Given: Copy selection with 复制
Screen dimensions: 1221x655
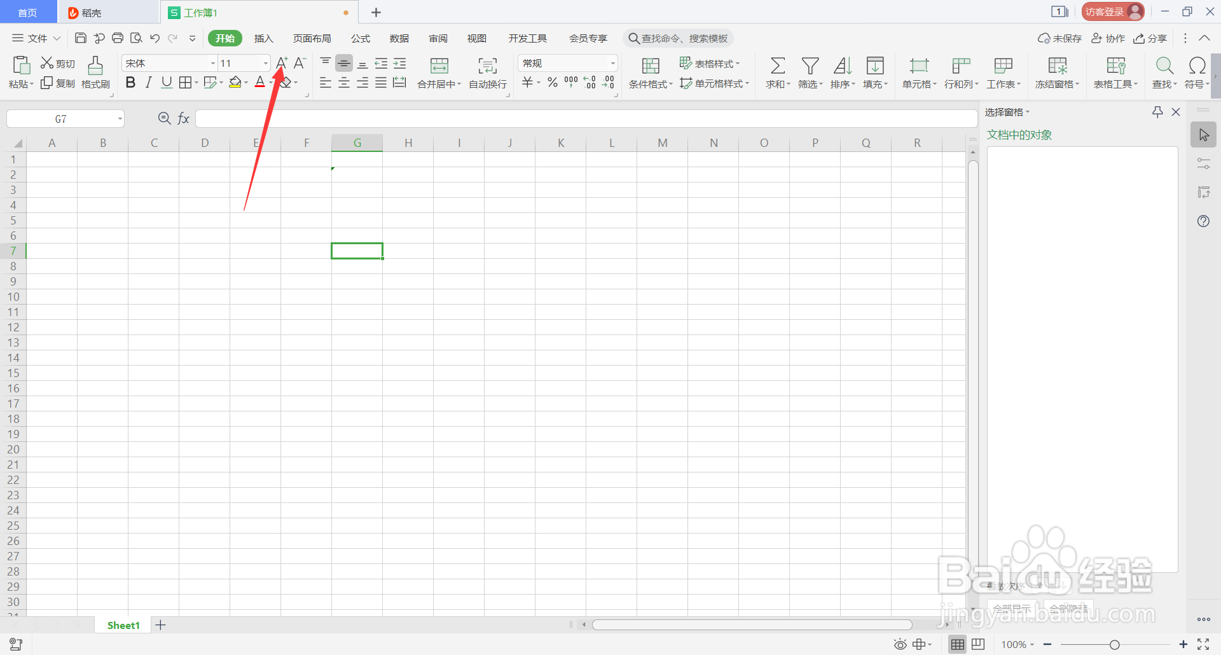Looking at the screenshot, I should click(57, 83).
